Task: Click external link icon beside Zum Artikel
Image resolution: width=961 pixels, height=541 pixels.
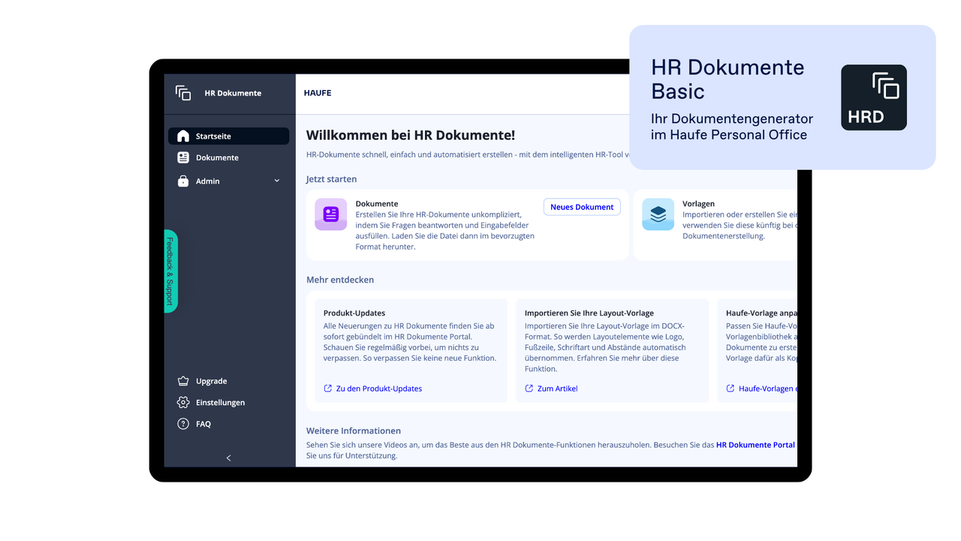Action: pos(529,388)
